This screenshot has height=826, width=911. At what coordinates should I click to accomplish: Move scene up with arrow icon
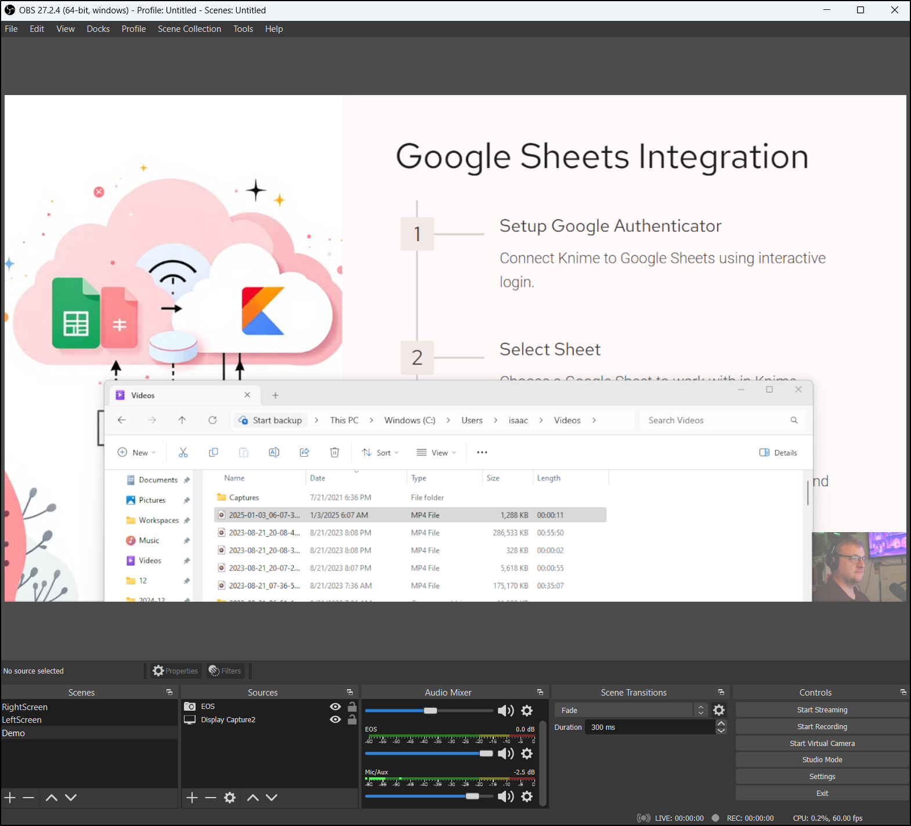click(x=52, y=798)
